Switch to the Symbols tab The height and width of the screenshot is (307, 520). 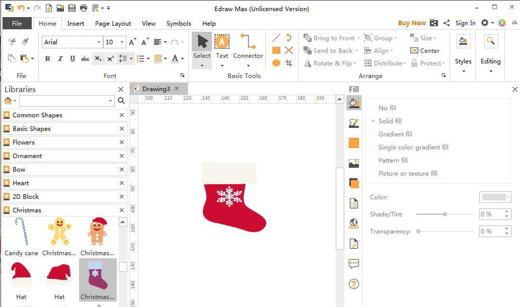click(178, 23)
